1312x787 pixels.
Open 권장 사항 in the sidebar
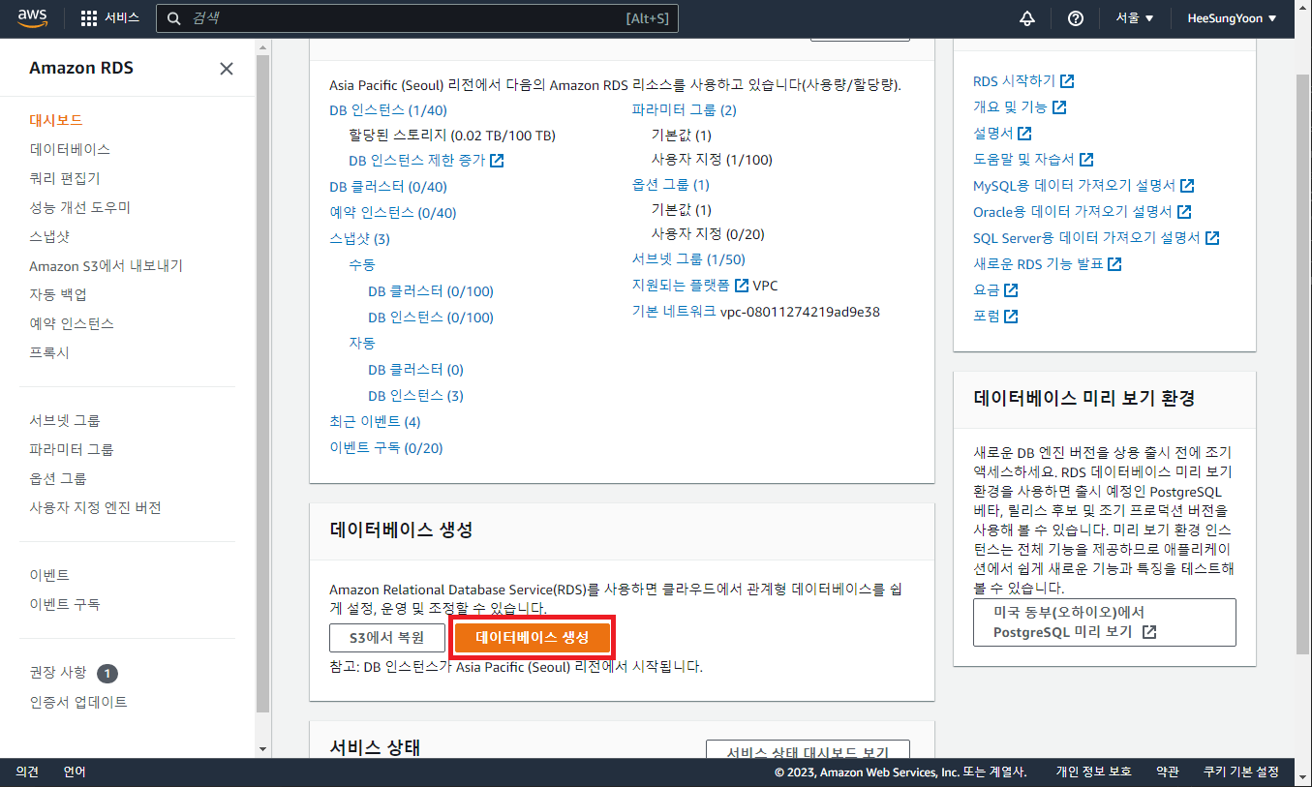(57, 672)
